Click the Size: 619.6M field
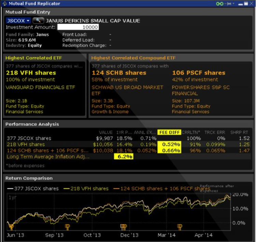The image size is (256, 242). 21,40
